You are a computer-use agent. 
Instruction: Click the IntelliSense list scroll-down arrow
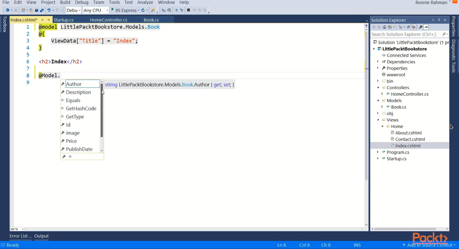pyautogui.click(x=102, y=151)
